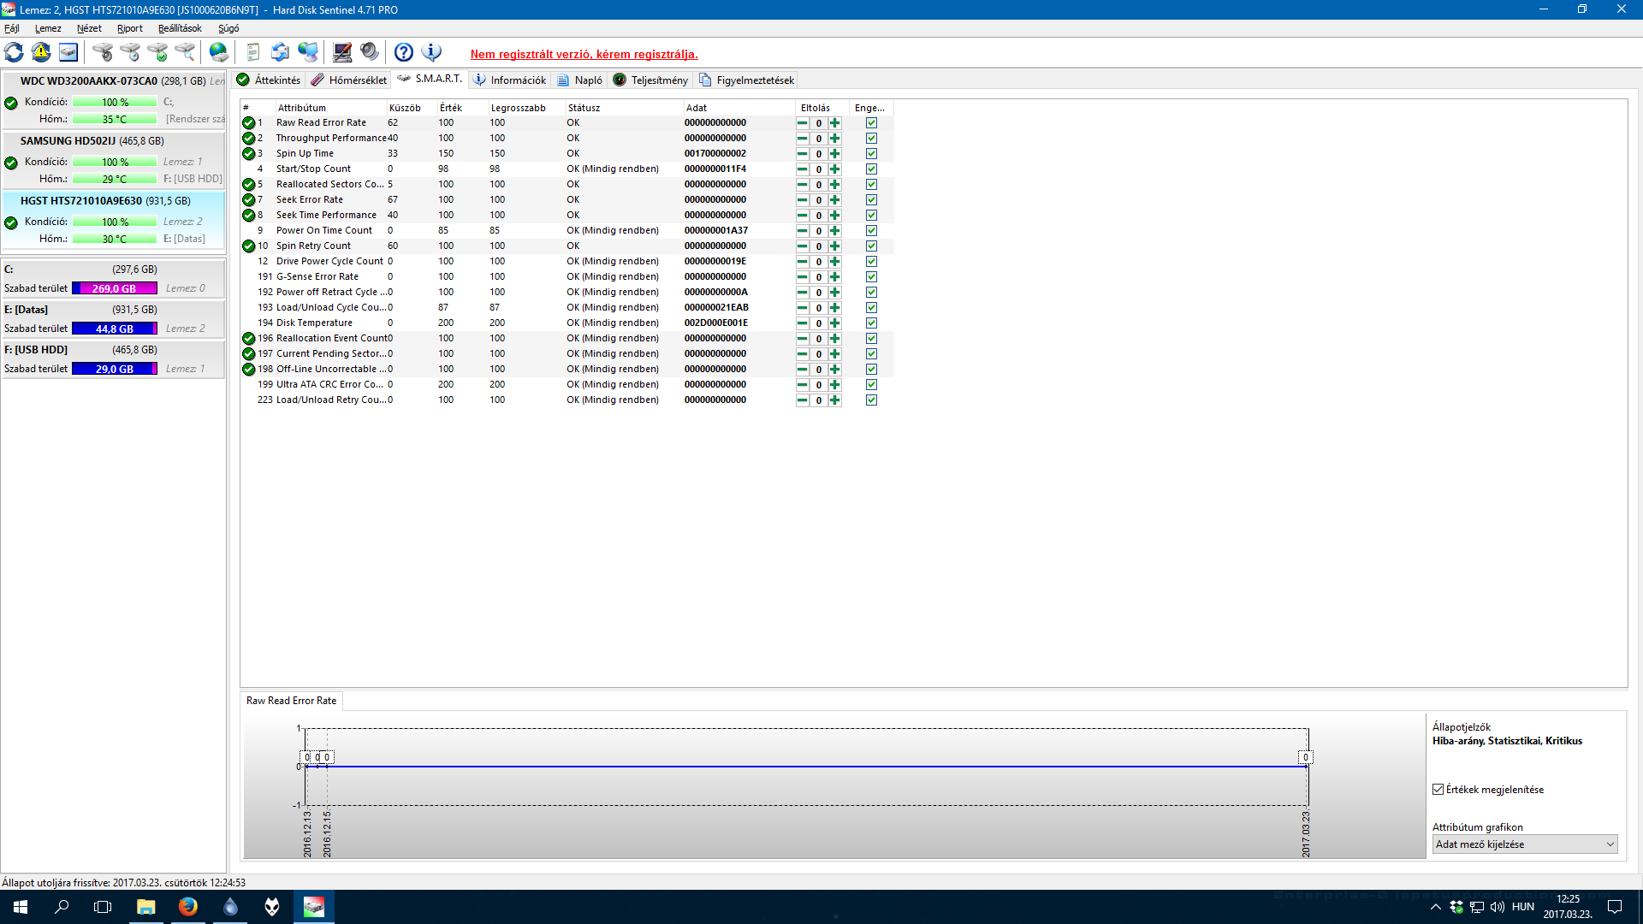Viewport: 1643px width, 924px height.
Task: Click the speaker sound toolbar icon
Action: point(370,53)
